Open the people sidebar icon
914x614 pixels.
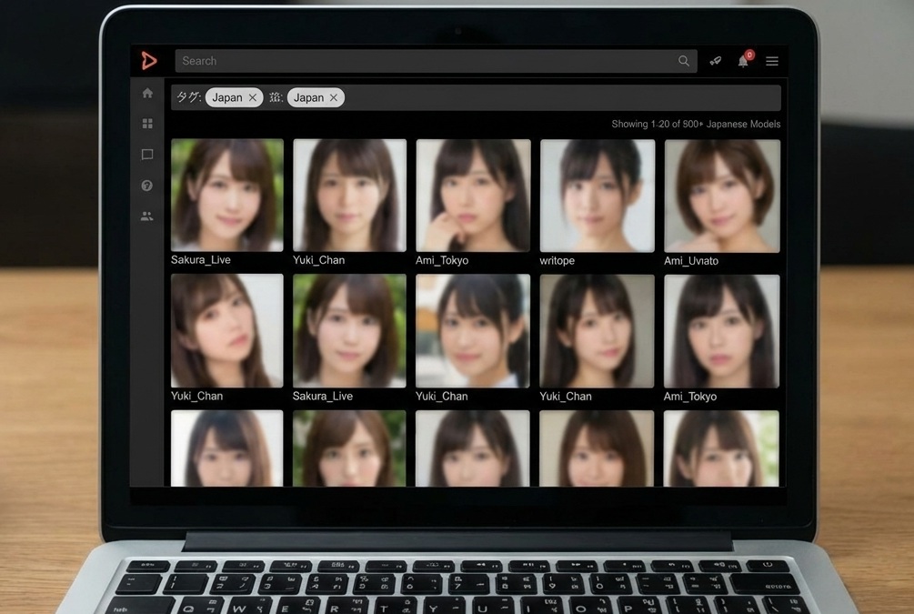[x=147, y=216]
